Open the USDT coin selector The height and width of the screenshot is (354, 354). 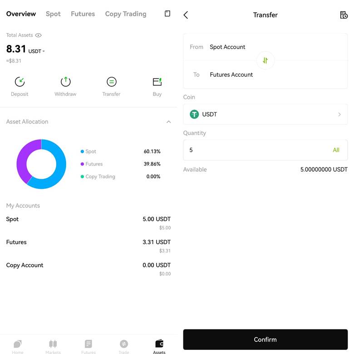pos(265,114)
